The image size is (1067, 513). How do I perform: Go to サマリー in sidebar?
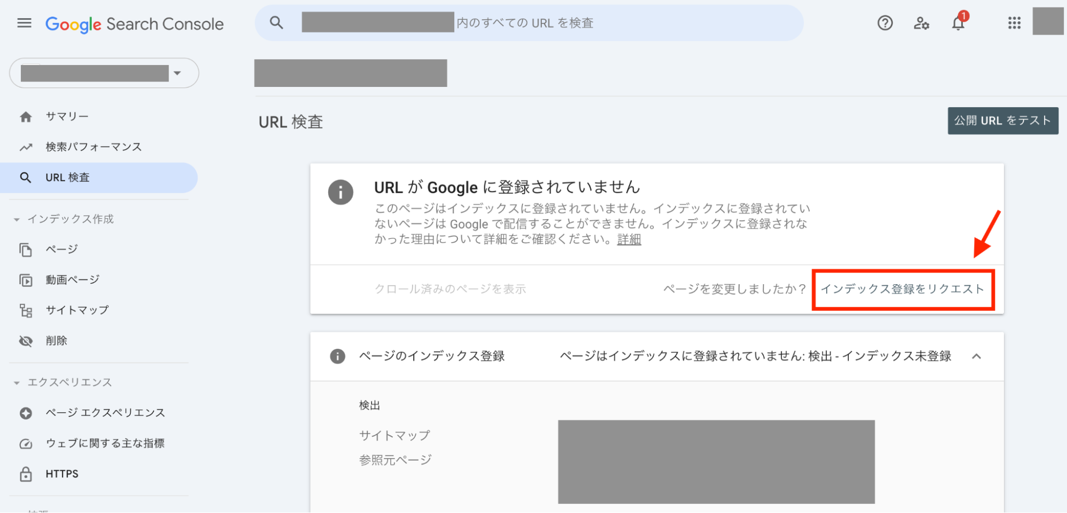click(x=67, y=117)
